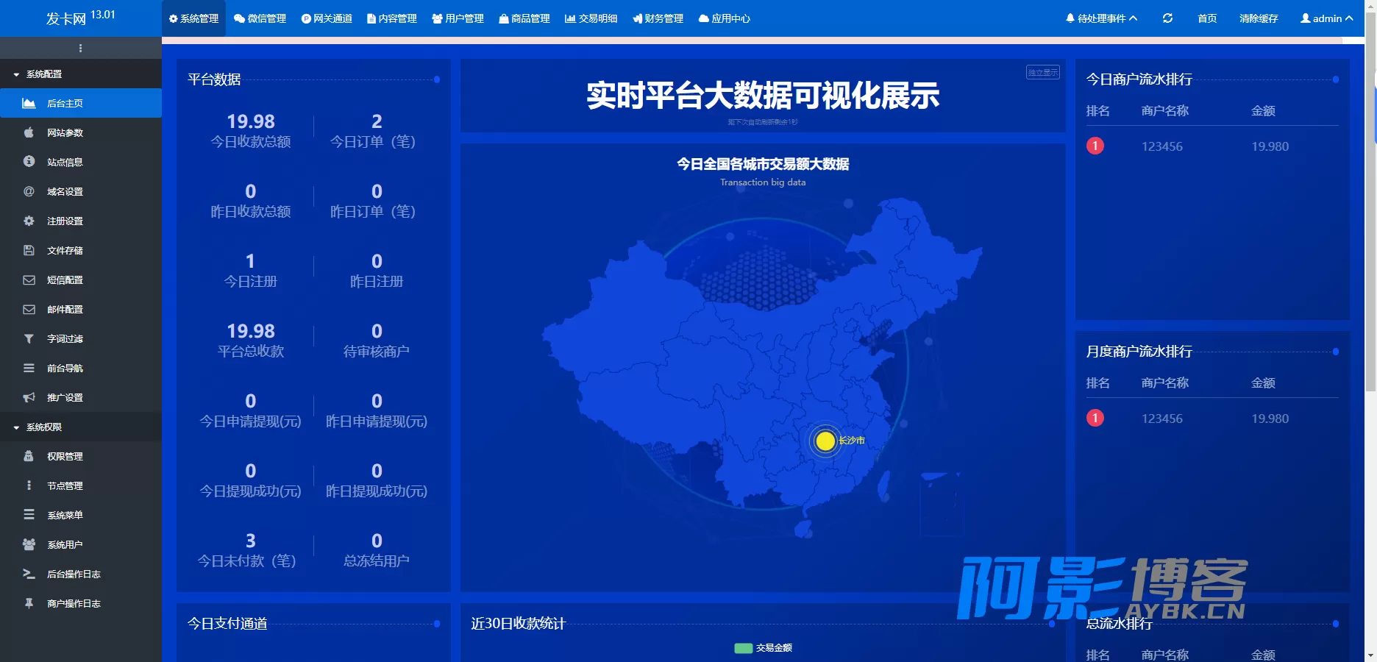Image resolution: width=1377 pixels, height=662 pixels.
Task: Click the refresh icon in top bar
Action: coord(1167,18)
